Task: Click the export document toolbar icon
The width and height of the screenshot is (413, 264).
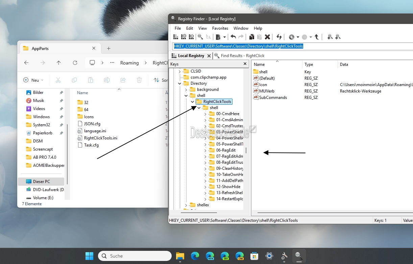Action: 218,37
